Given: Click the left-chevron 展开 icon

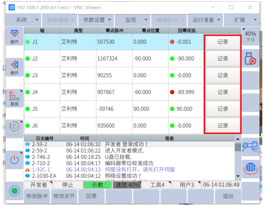Looking at the screenshot, I should coord(14,67).
